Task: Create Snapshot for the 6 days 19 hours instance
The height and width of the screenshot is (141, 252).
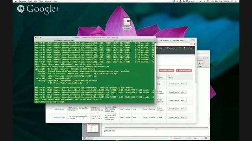Action: click(x=174, y=100)
